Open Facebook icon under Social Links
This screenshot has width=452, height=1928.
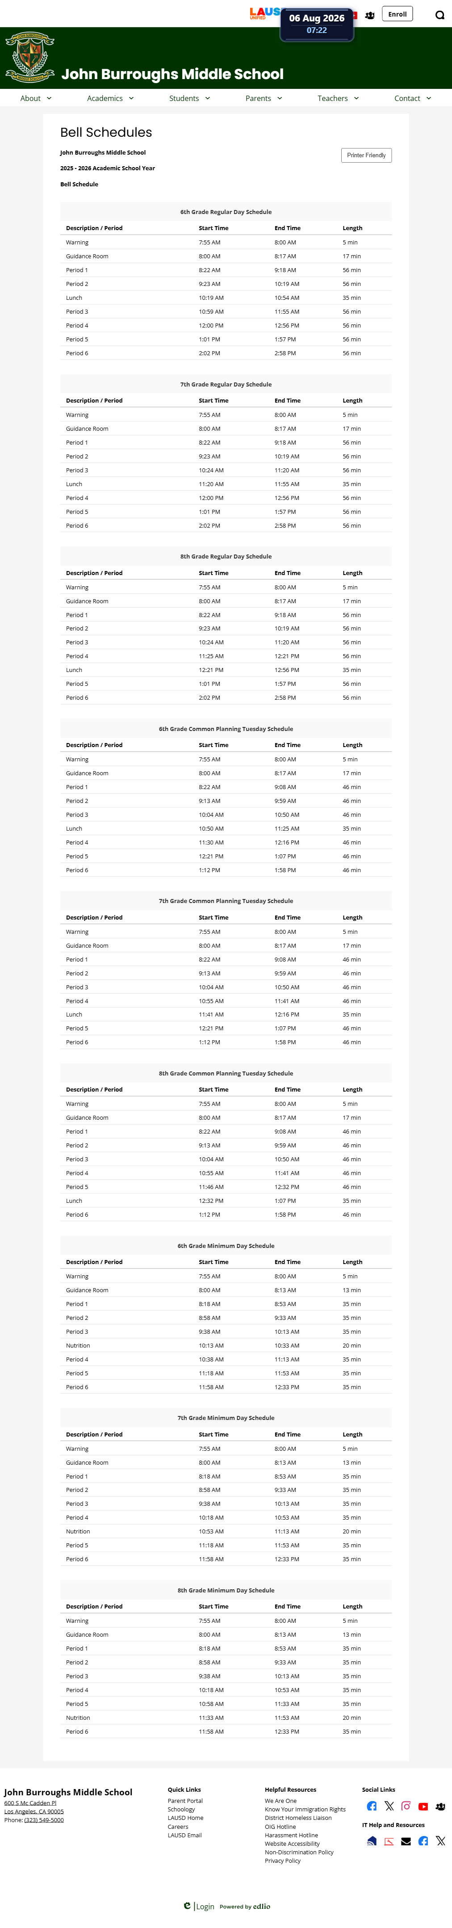[372, 1806]
